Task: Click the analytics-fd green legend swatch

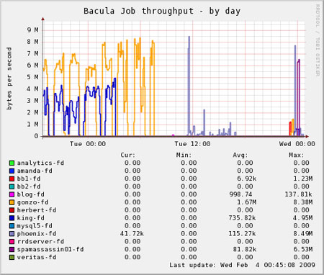Action: [x=12, y=163]
